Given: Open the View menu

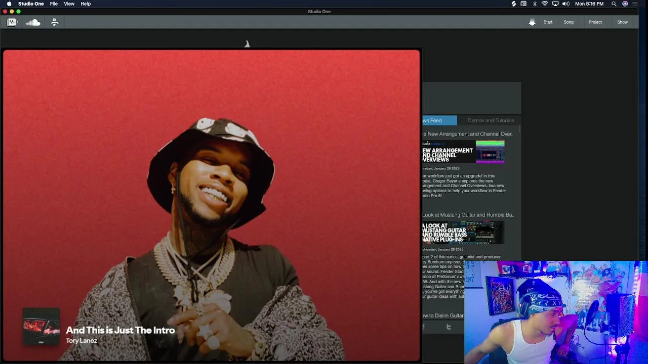Looking at the screenshot, I should point(69,4).
